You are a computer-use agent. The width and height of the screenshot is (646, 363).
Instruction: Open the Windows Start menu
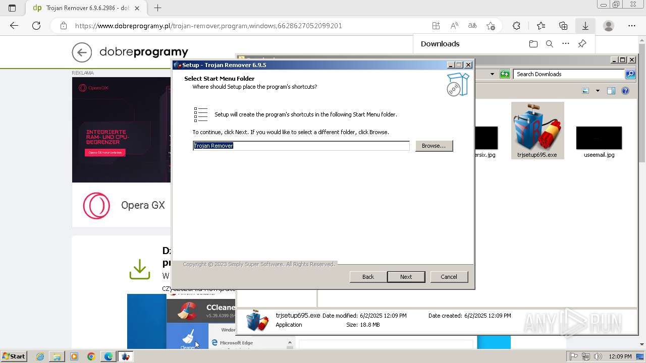(x=14, y=356)
